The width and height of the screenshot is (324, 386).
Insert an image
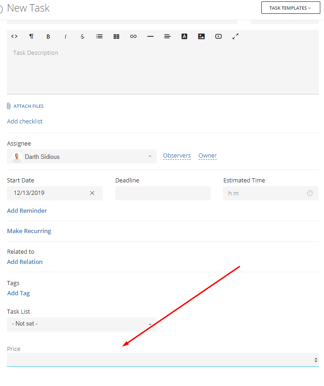tap(201, 36)
